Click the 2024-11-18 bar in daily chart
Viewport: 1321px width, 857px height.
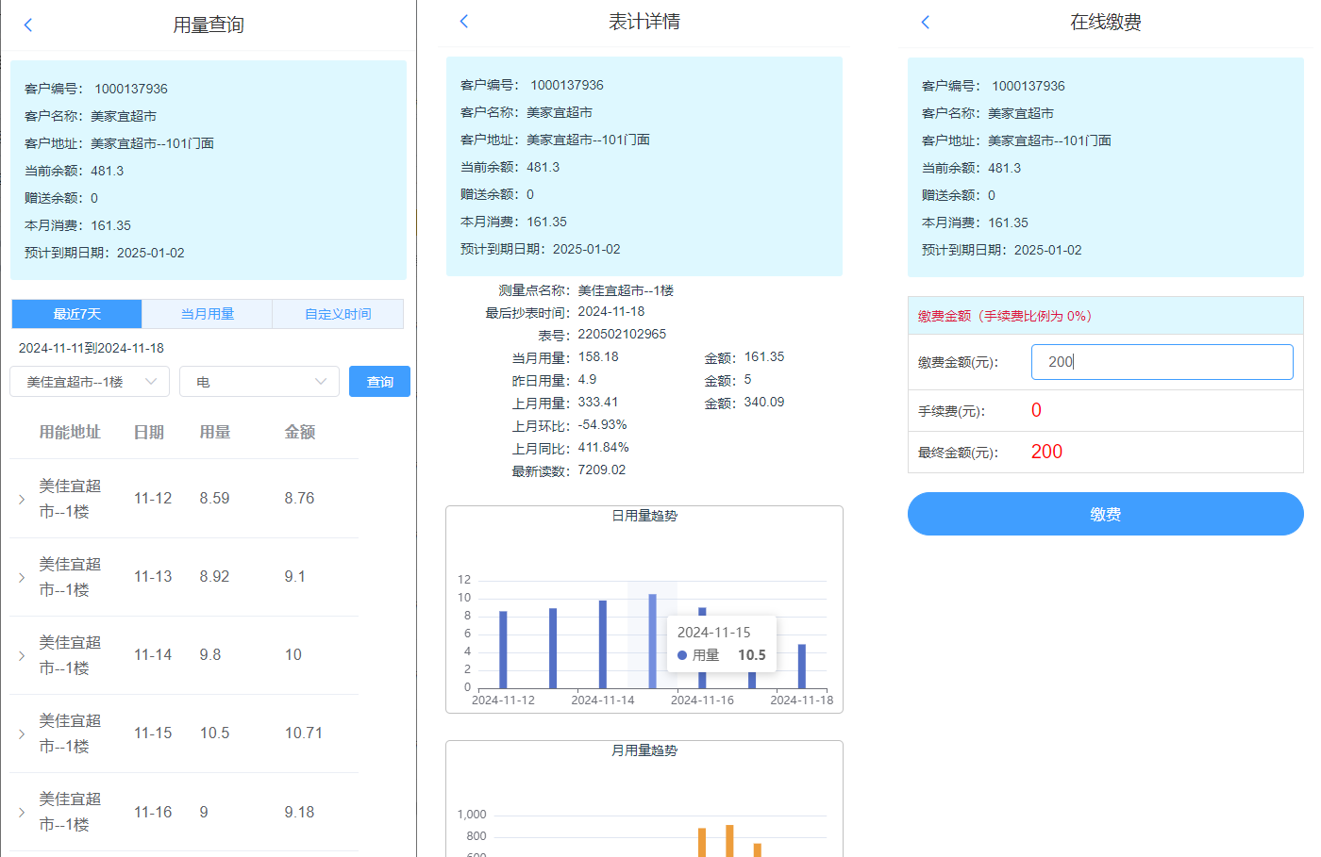coord(802,666)
